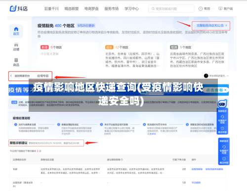Click the 抖店 logo
The width and height of the screenshot is (247, 191).
[19, 8]
